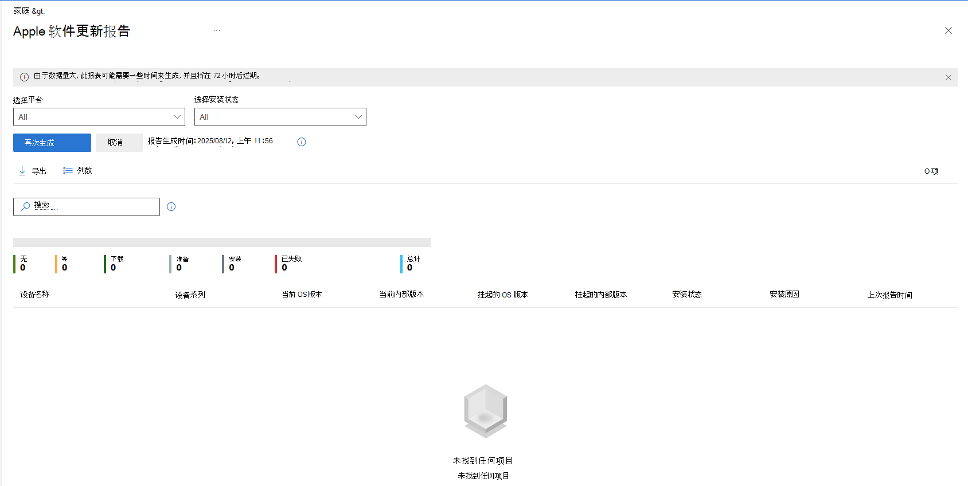
Task: Click the 已失败 status count
Action: point(289,264)
